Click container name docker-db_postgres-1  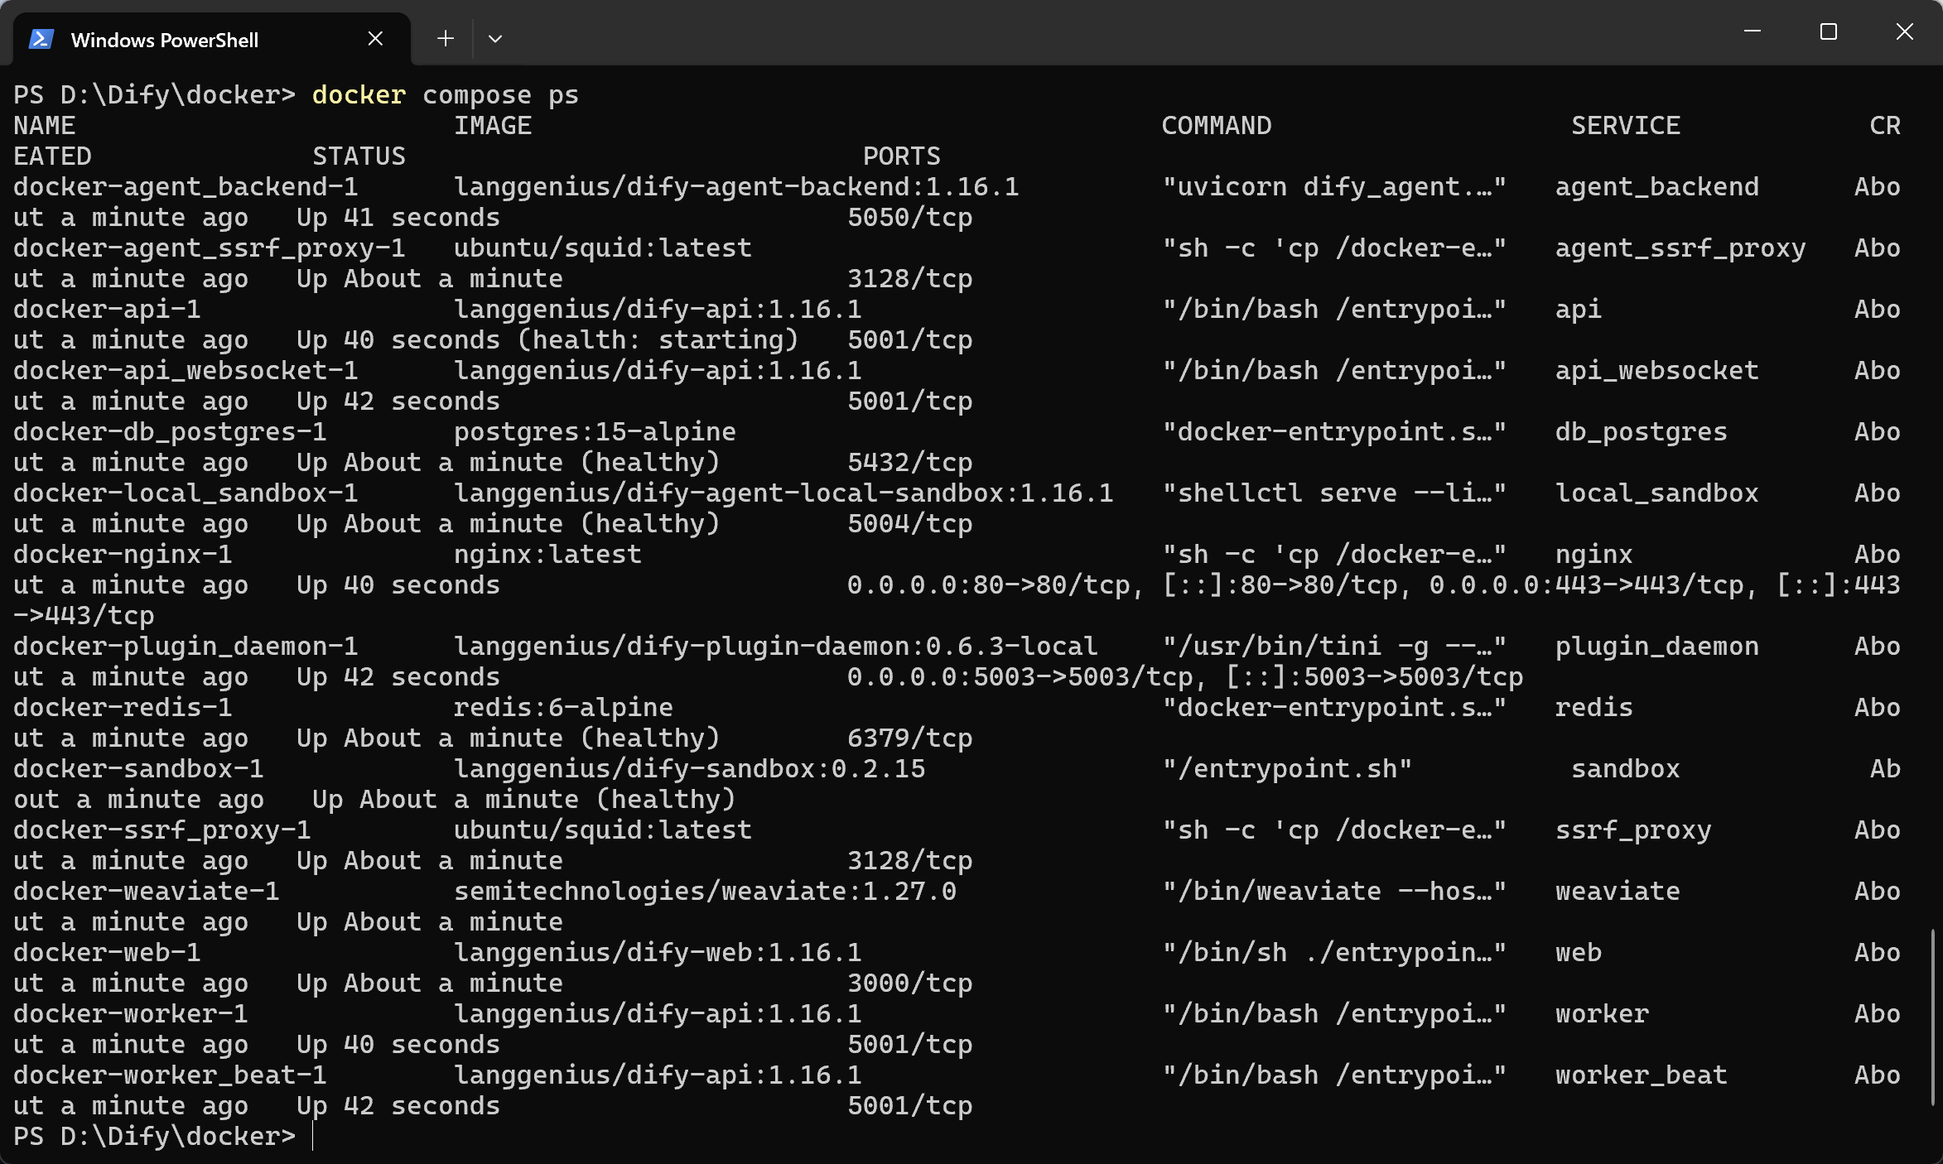pyautogui.click(x=171, y=432)
